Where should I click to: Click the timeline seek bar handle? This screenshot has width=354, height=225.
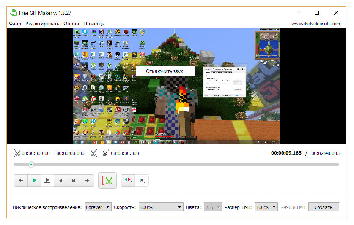pos(31,165)
